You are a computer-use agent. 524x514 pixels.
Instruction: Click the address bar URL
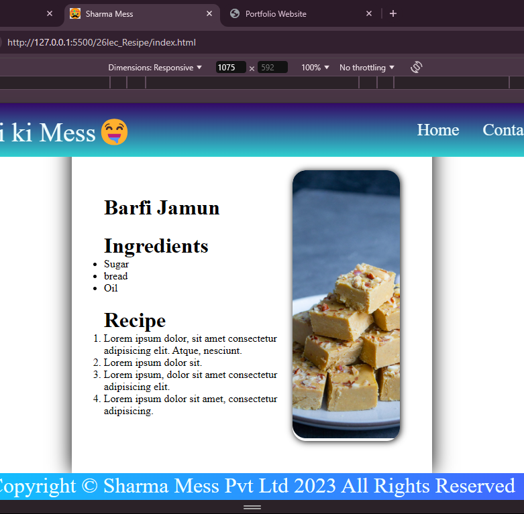[x=101, y=42]
